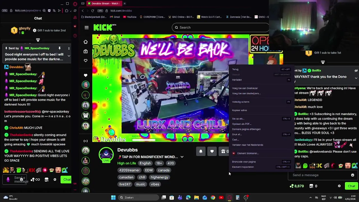Screen dimensions: 359x202
Task: Expand the leaderboard in popout chat
Action: pyautogui.click(x=38, y=40)
